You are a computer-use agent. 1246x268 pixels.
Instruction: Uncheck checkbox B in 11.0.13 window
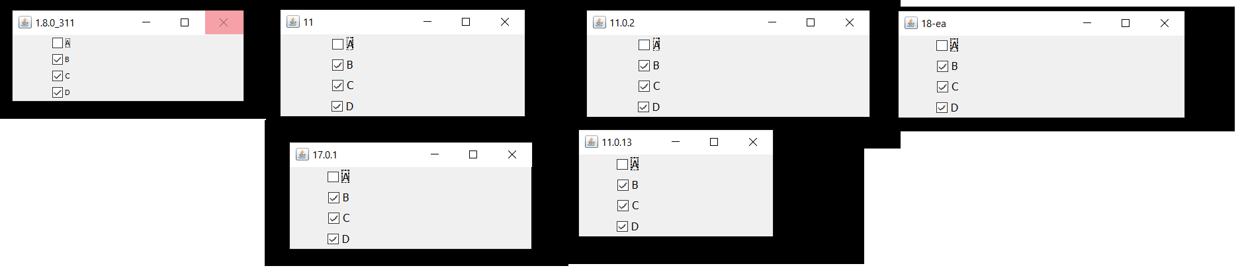623,185
